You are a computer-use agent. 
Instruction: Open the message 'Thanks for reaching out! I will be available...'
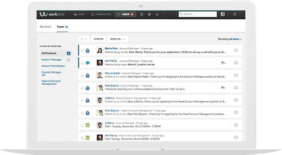(145, 89)
